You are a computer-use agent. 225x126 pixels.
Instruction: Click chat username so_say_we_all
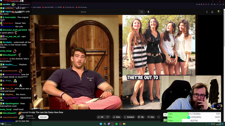point(13,36)
